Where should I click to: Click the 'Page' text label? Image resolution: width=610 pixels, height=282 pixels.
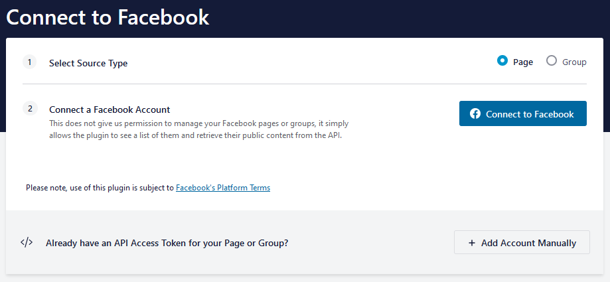click(x=523, y=62)
